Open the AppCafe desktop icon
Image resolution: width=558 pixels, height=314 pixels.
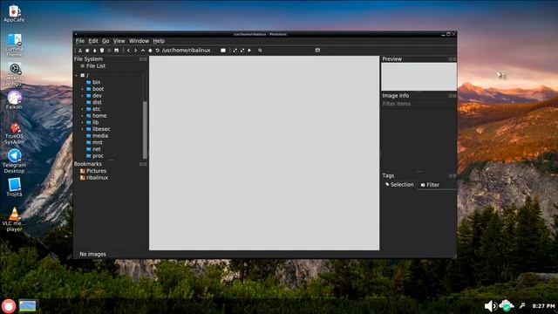(x=14, y=14)
